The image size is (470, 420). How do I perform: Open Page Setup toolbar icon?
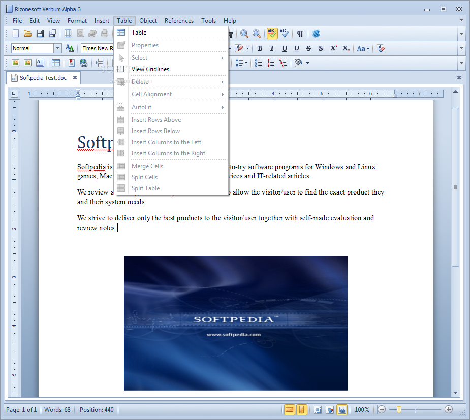68,34
